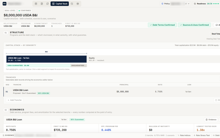Open the grid dashboard view icon
This screenshot has width=220, height=138.
[x=36, y=4]
